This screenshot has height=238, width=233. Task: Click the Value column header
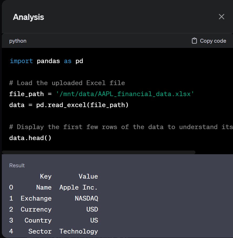pyautogui.click(x=88, y=176)
